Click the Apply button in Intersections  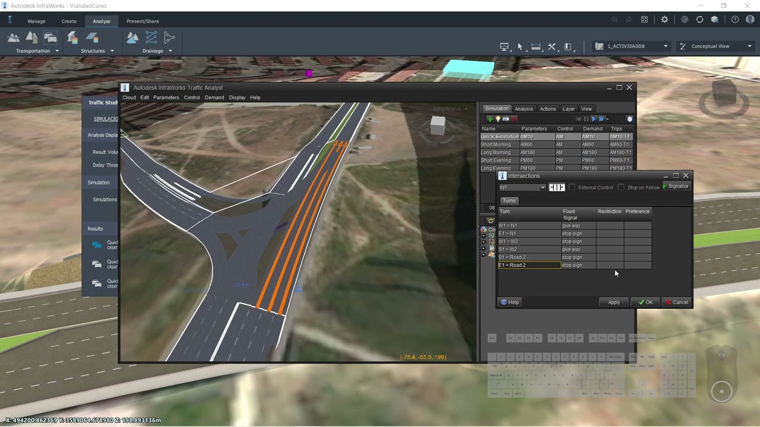coord(614,302)
